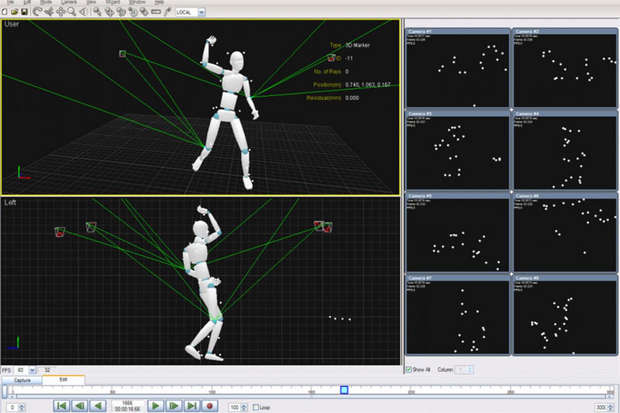Image resolution: width=620 pixels, height=413 pixels.
Task: Open the Wizard menu
Action: click(x=113, y=2)
